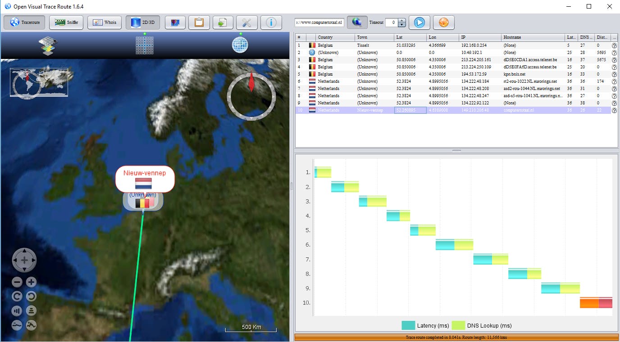Switch to Sniffer mode
The width and height of the screenshot is (620, 342).
pyautogui.click(x=67, y=22)
